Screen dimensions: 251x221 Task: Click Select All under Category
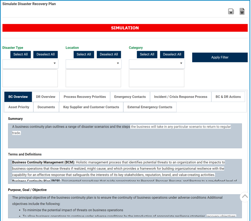pos(147,54)
